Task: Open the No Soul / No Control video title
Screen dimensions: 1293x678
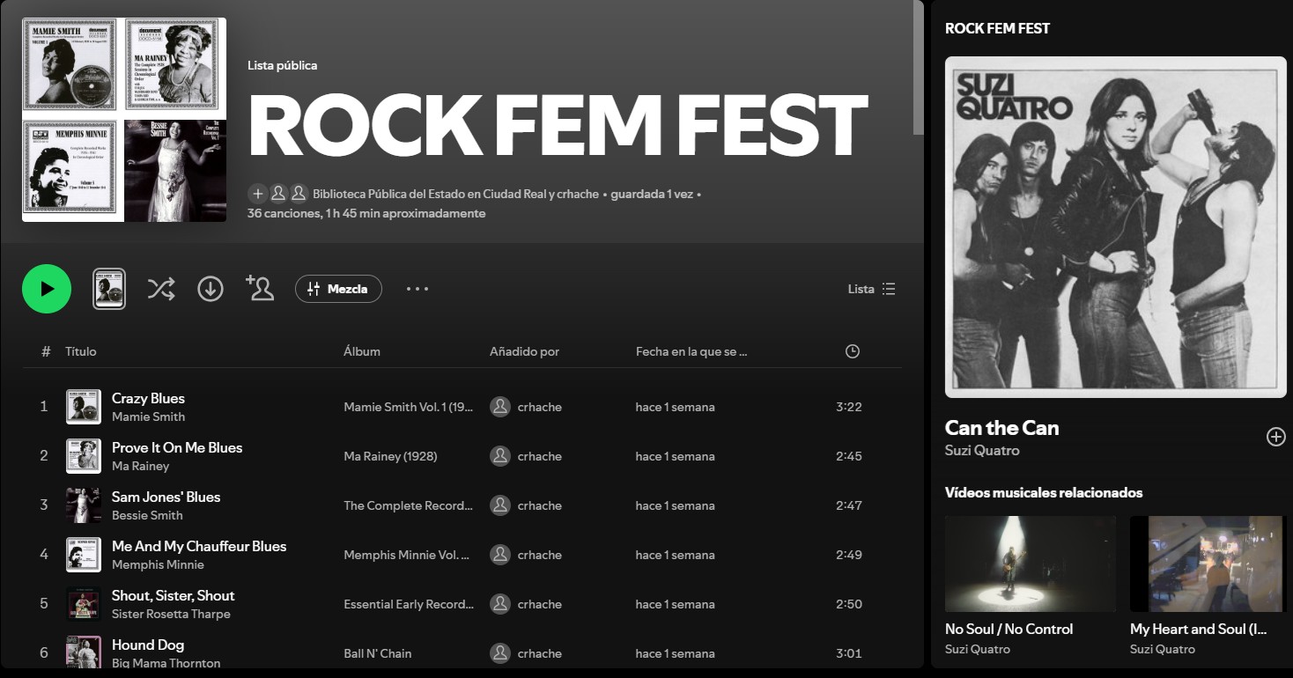Action: point(1009,629)
